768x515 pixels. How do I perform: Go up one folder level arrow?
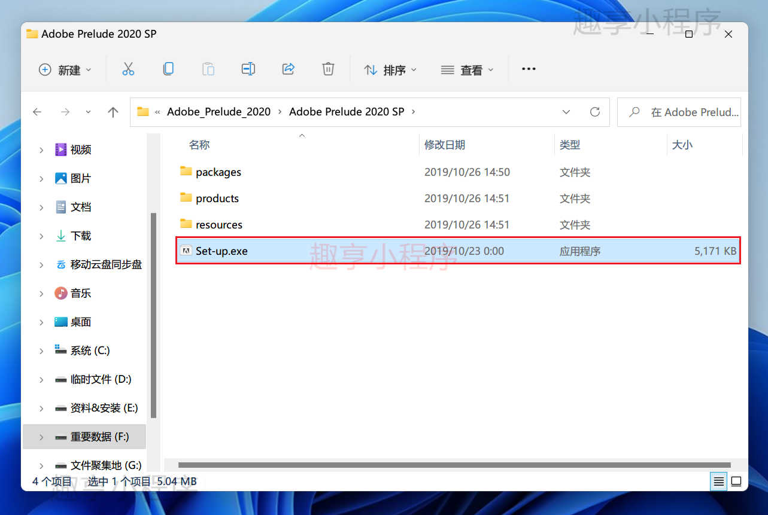point(113,112)
